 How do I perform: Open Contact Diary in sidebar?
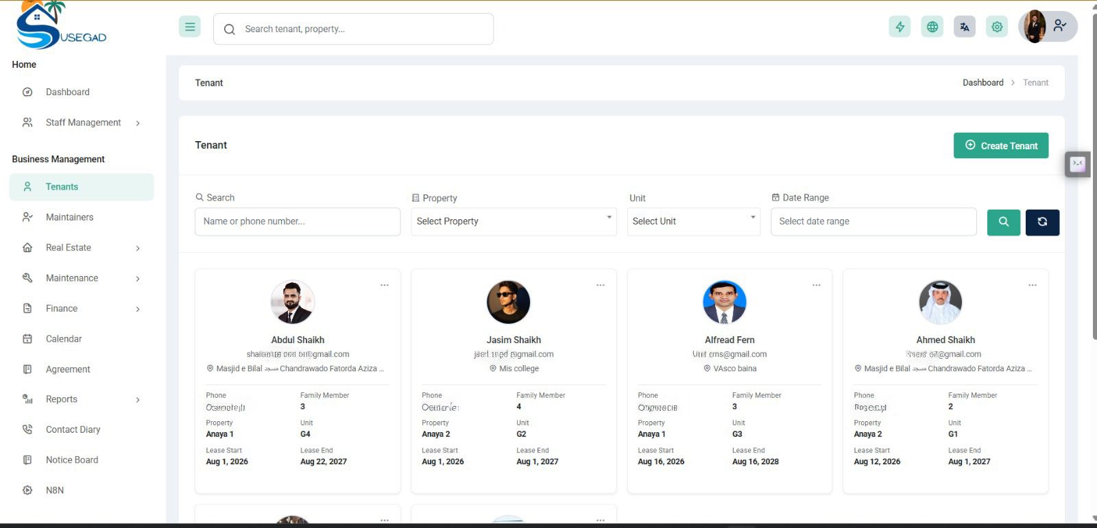coord(82,429)
